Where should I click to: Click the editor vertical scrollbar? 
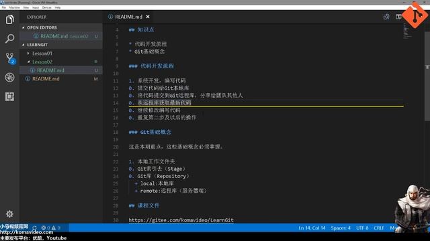point(427,76)
